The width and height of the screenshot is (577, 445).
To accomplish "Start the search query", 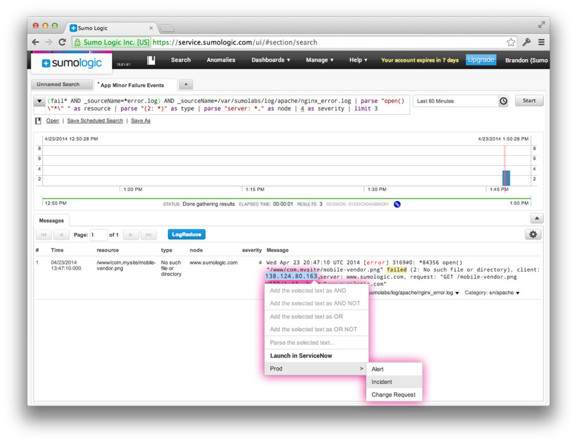I will click(529, 101).
